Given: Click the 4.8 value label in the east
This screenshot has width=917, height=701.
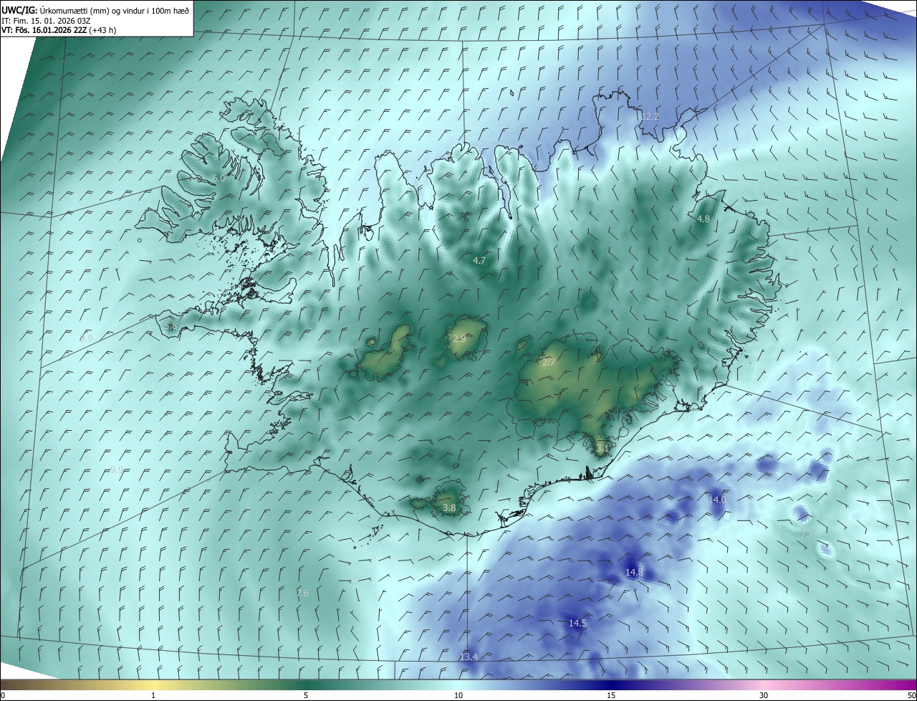Looking at the screenshot, I should (x=704, y=219).
